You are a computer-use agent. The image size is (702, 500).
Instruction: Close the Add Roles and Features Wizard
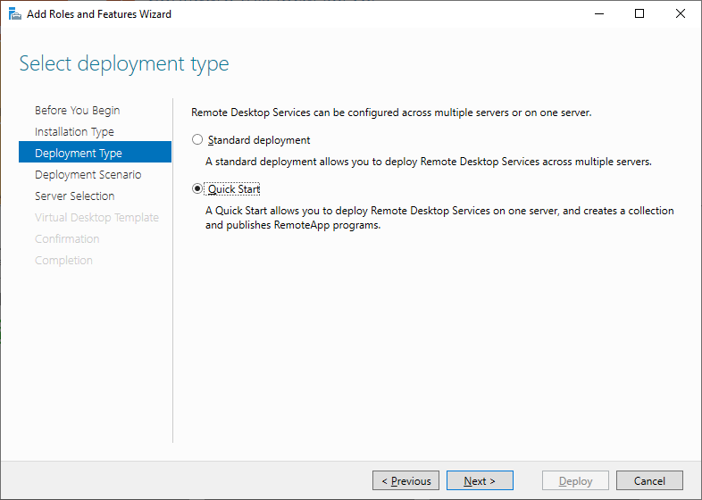[681, 14]
